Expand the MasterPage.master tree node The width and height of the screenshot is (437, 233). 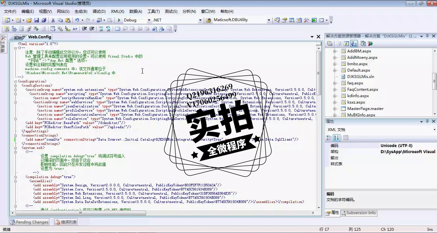pyautogui.click(x=334, y=109)
